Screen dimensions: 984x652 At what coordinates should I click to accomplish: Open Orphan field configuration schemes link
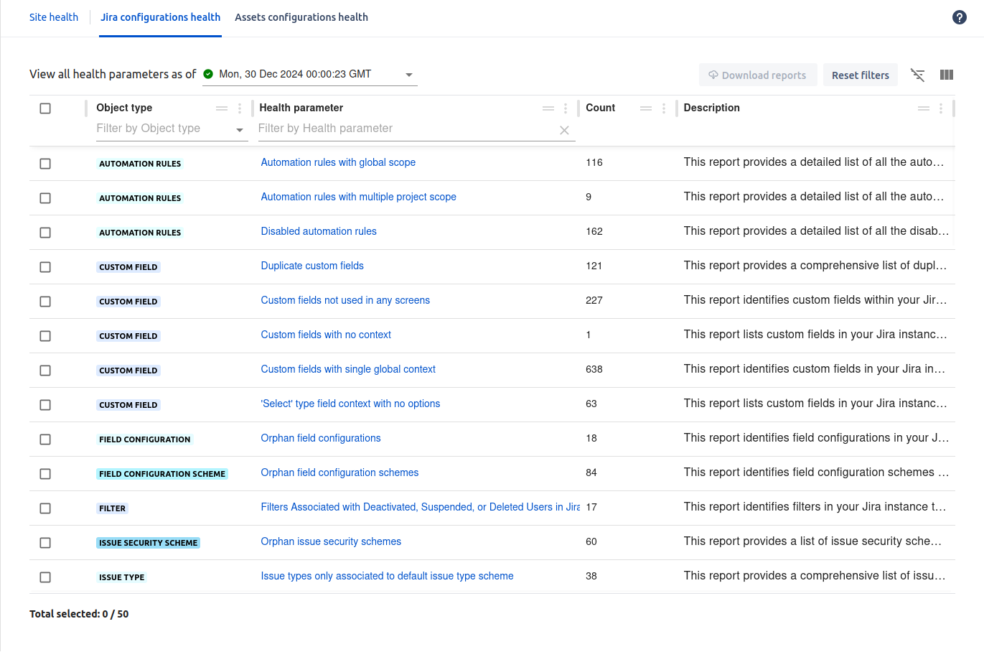[x=339, y=472]
